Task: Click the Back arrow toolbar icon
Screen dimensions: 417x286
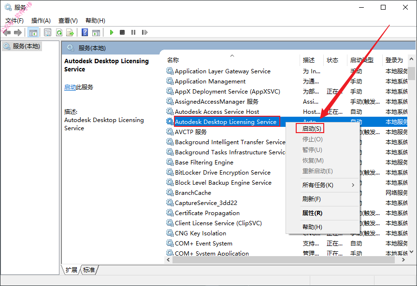Action: pos(7,32)
